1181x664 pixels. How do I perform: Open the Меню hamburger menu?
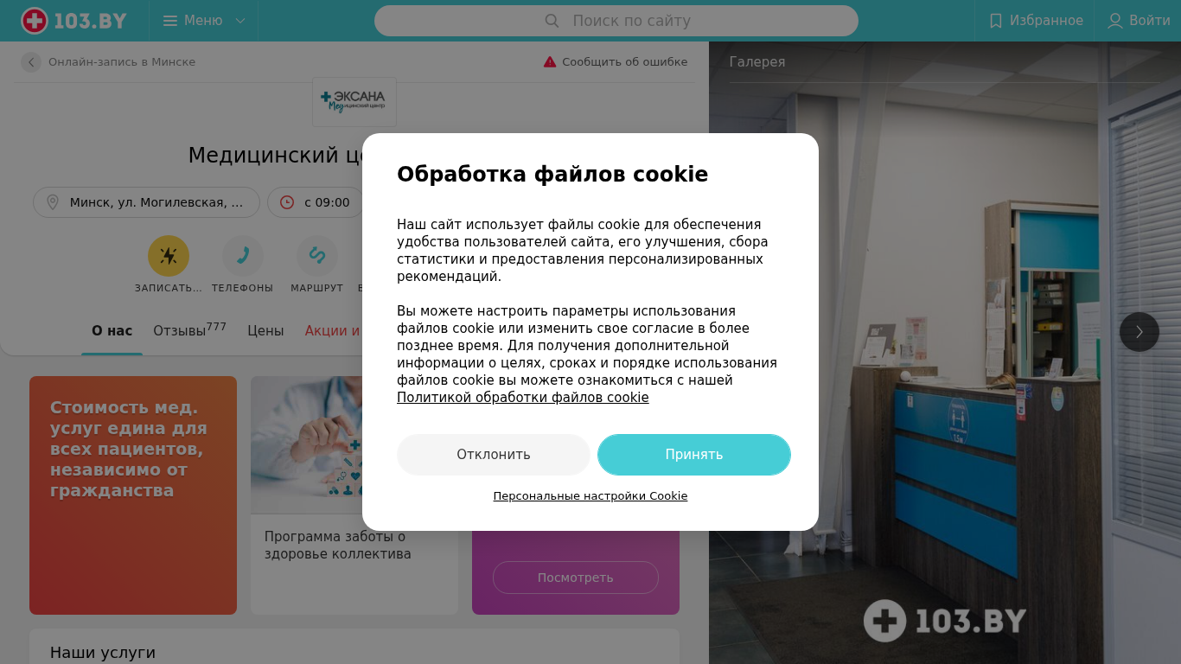[x=204, y=21]
